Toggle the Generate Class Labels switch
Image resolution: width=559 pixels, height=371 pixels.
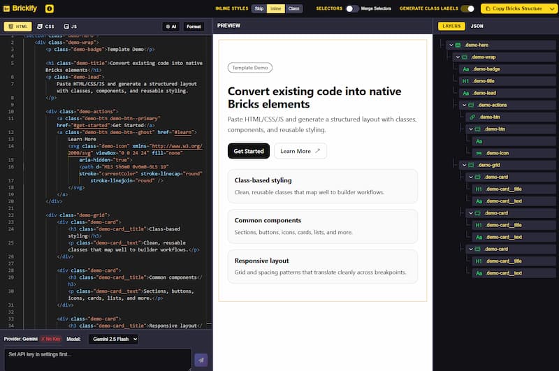467,8
